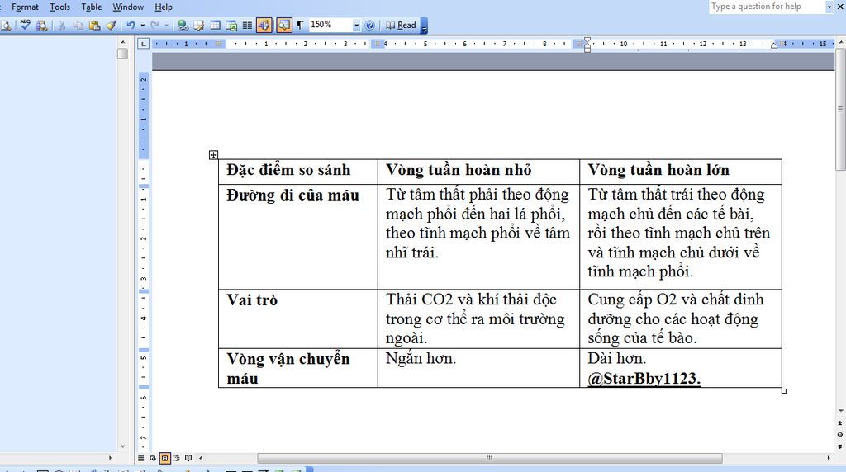The width and height of the screenshot is (846, 472).
Task: Toggle Print Layout view button
Action: 164,458
